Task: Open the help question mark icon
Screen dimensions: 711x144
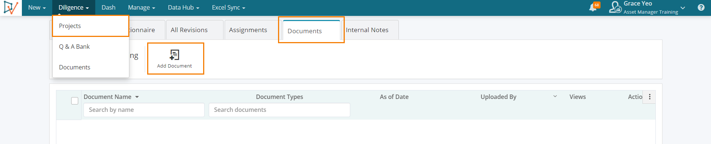Action: [701, 7]
